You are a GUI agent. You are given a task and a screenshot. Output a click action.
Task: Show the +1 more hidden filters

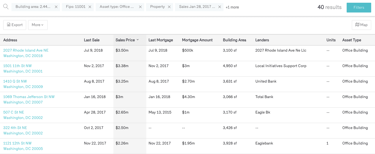click(x=232, y=7)
